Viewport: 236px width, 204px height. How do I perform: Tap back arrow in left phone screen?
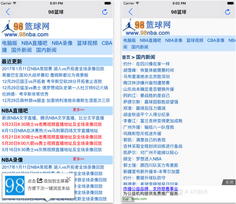(7, 12)
